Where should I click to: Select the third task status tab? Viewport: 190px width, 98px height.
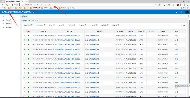[x=52, y=25]
